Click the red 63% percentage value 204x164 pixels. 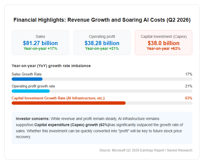[x=189, y=98]
